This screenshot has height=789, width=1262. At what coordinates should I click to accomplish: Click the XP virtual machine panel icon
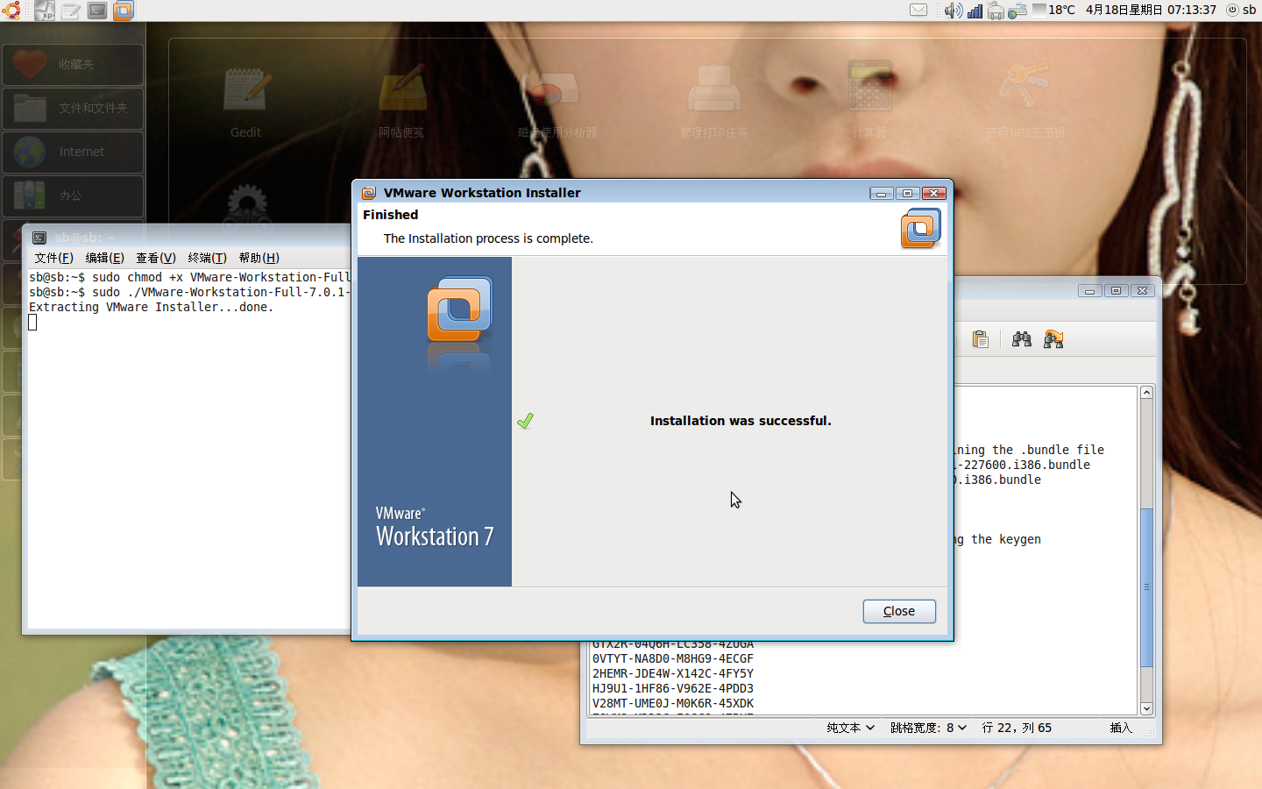tap(45, 11)
